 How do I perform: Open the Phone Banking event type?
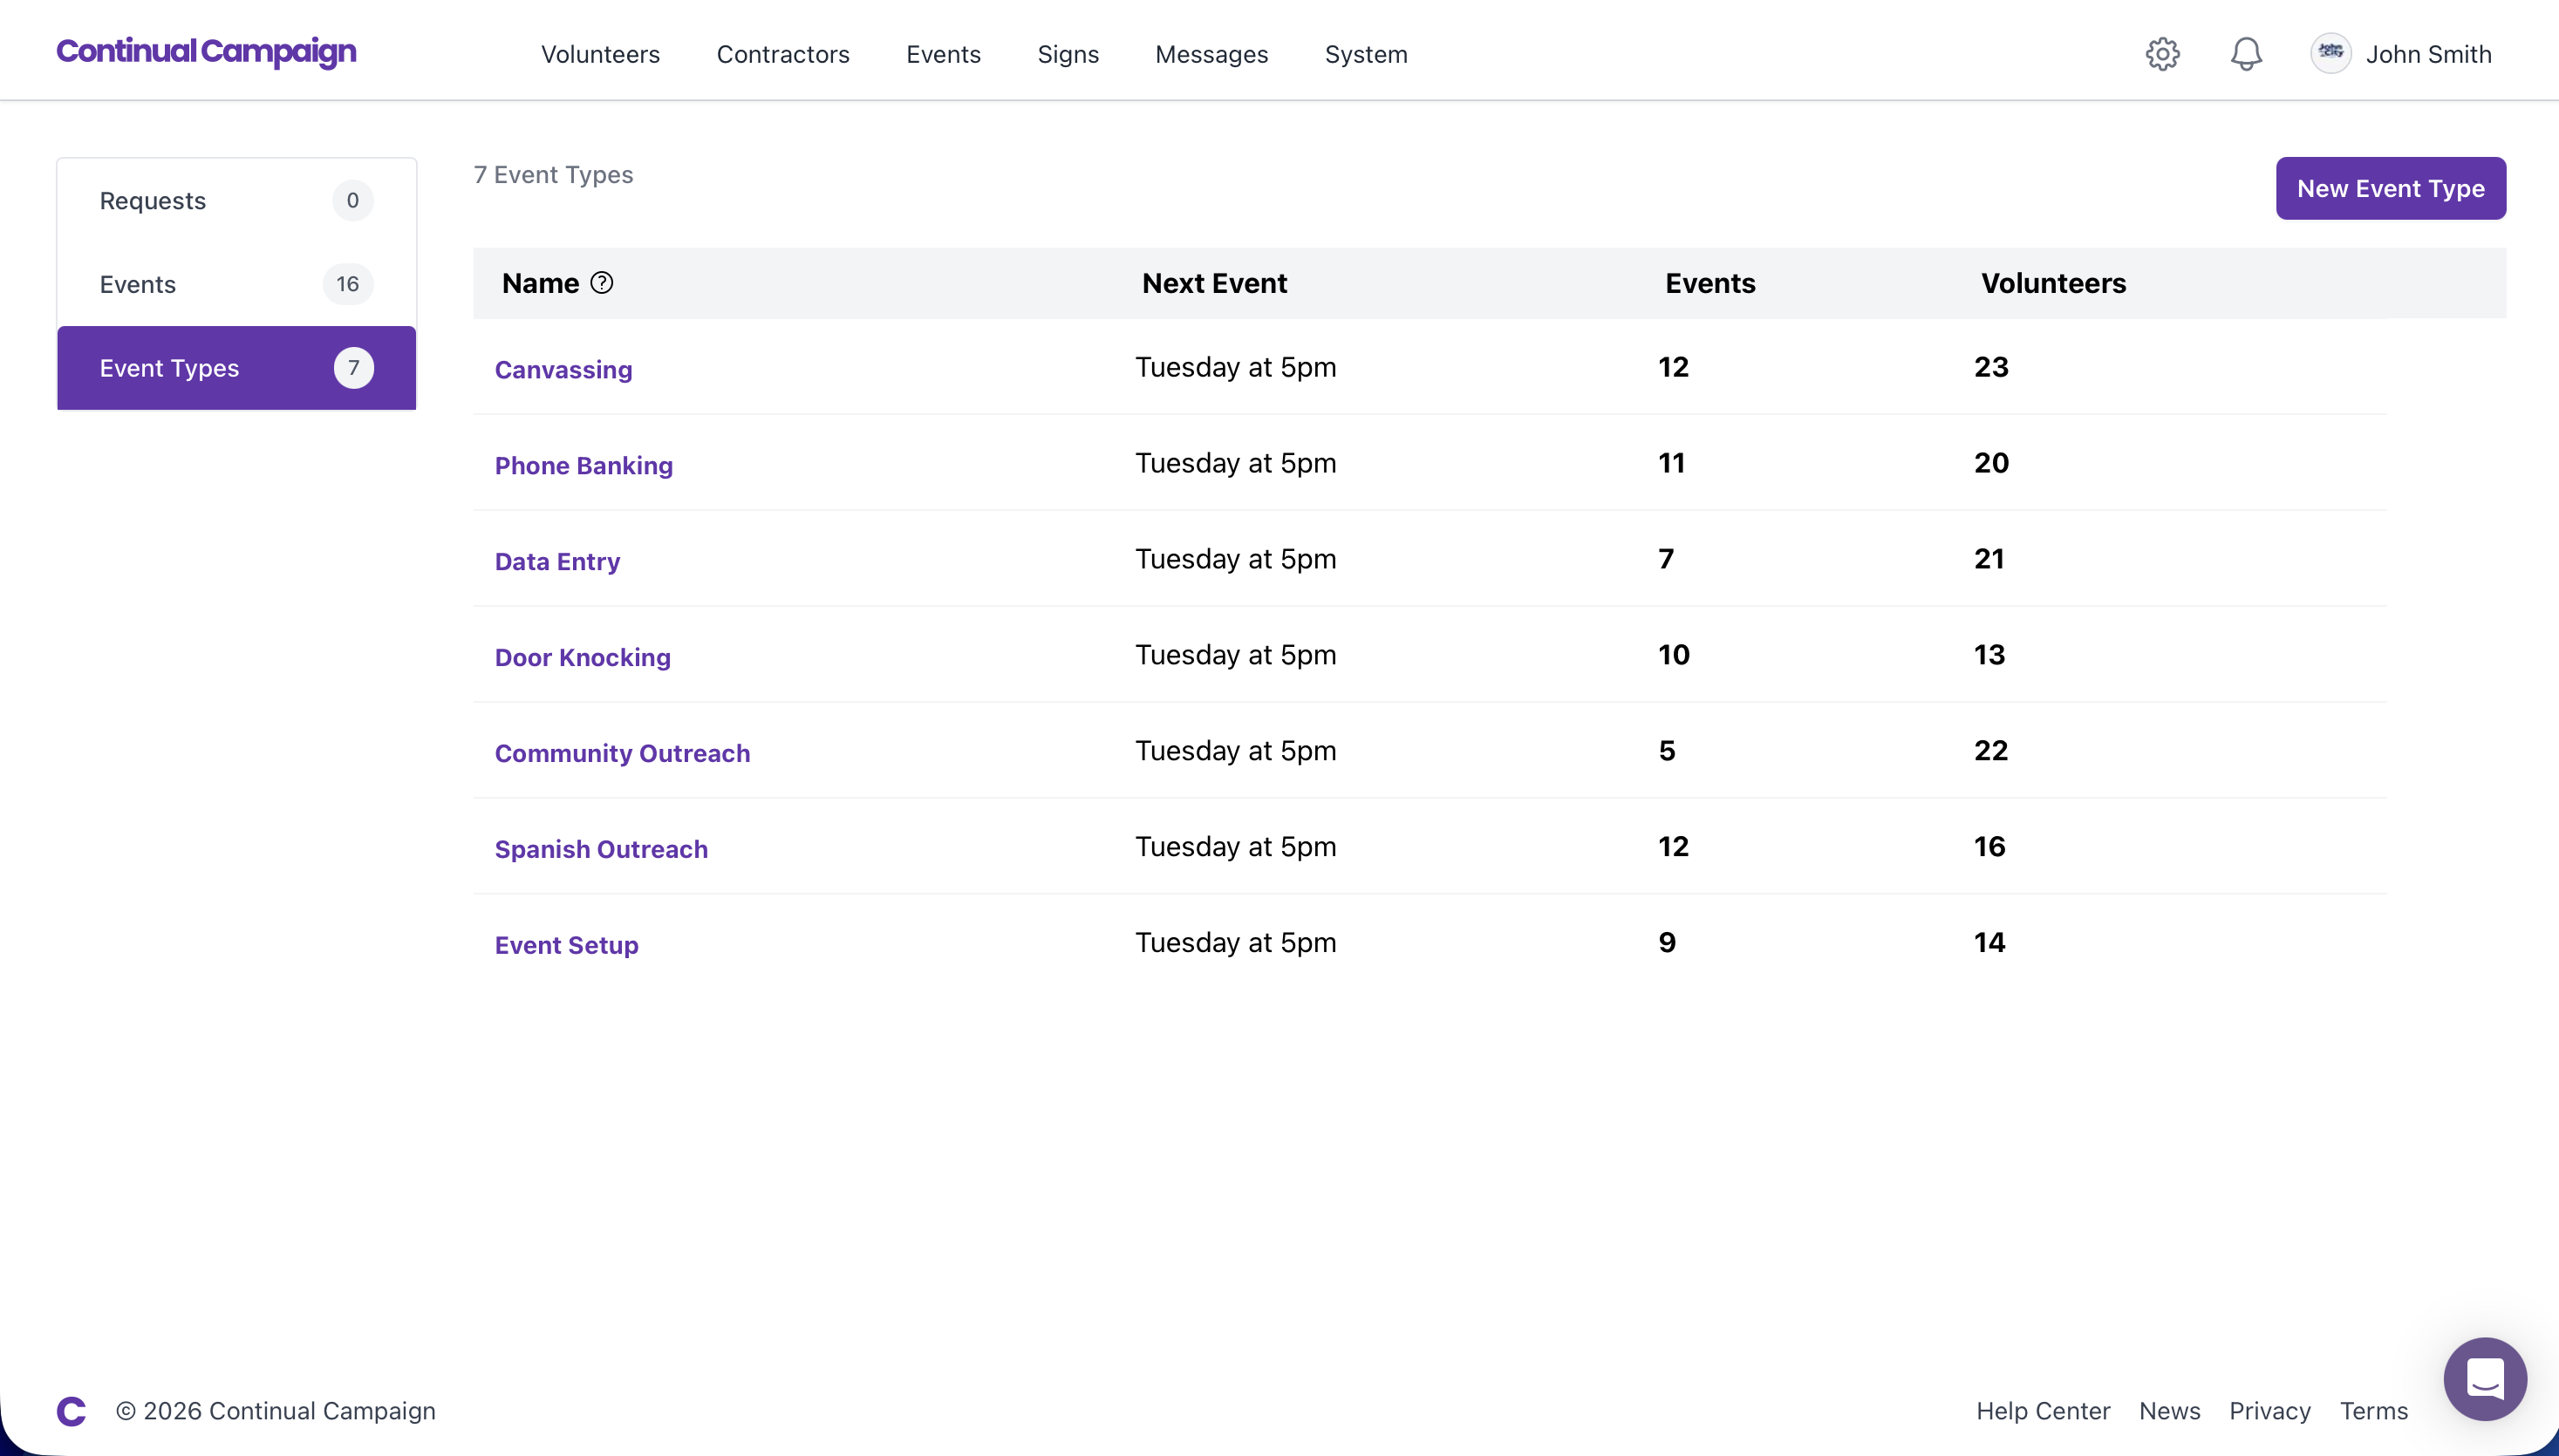584,465
